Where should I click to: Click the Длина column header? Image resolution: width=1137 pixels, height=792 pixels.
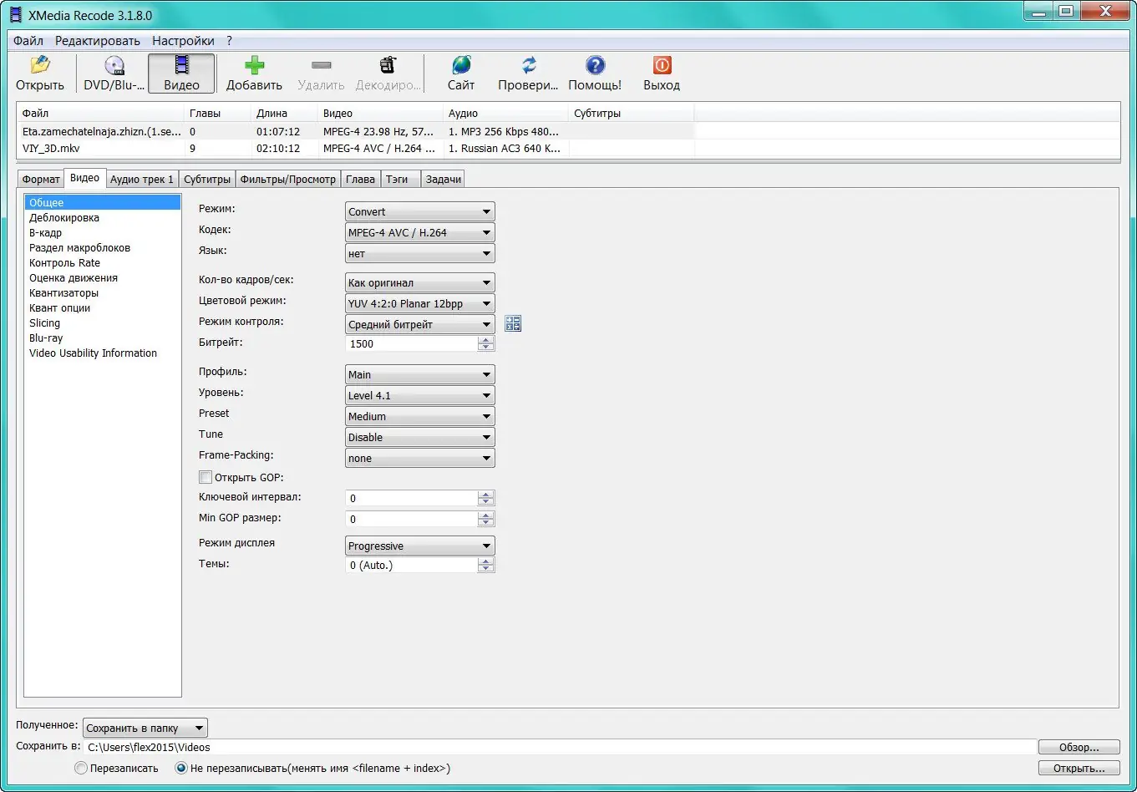coord(284,113)
